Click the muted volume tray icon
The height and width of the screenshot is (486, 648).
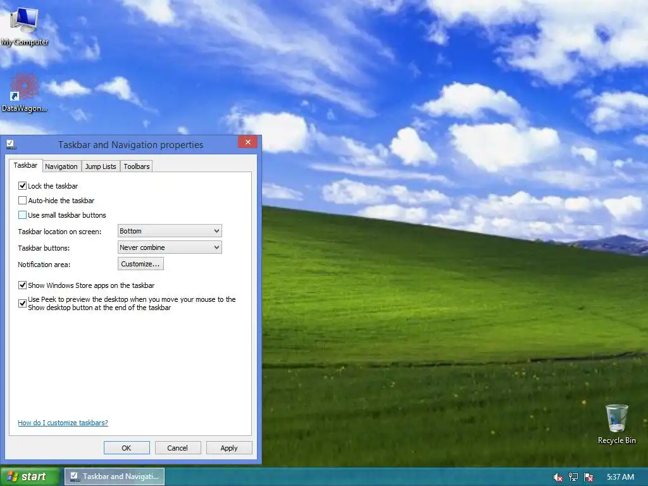pyautogui.click(x=558, y=477)
